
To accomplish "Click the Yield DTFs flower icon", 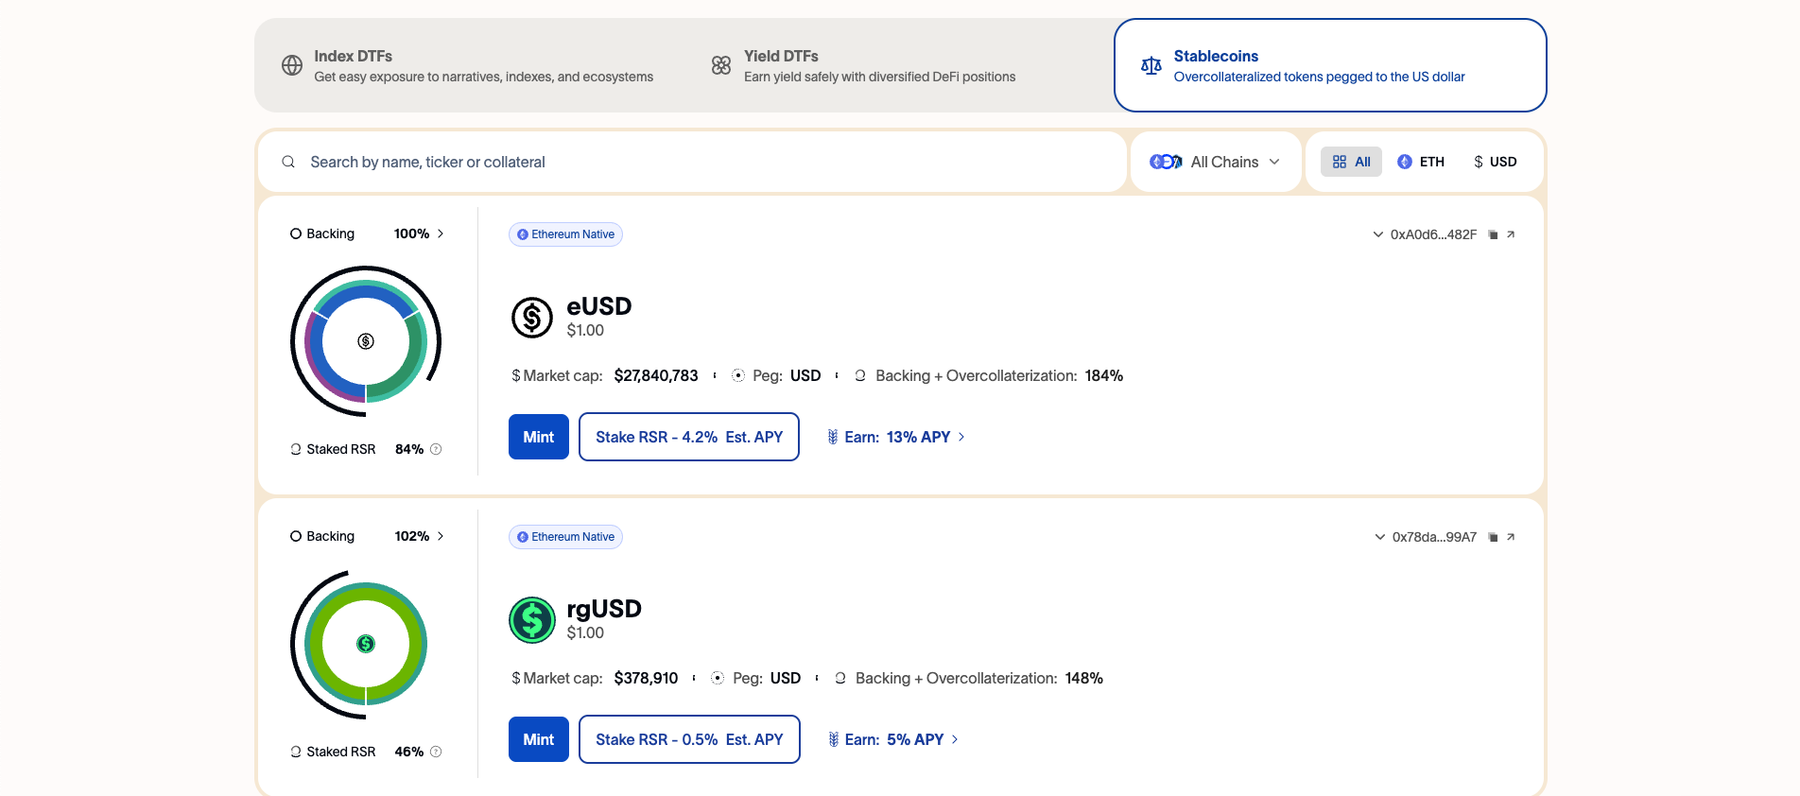I will (721, 65).
